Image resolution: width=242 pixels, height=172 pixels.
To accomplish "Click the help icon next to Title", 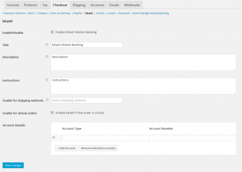I will (x=47, y=44).
